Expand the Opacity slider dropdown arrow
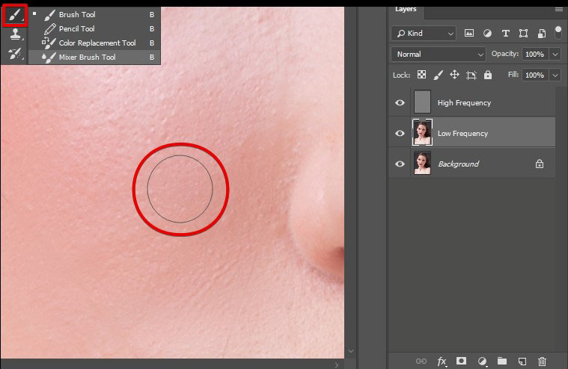 [555, 55]
